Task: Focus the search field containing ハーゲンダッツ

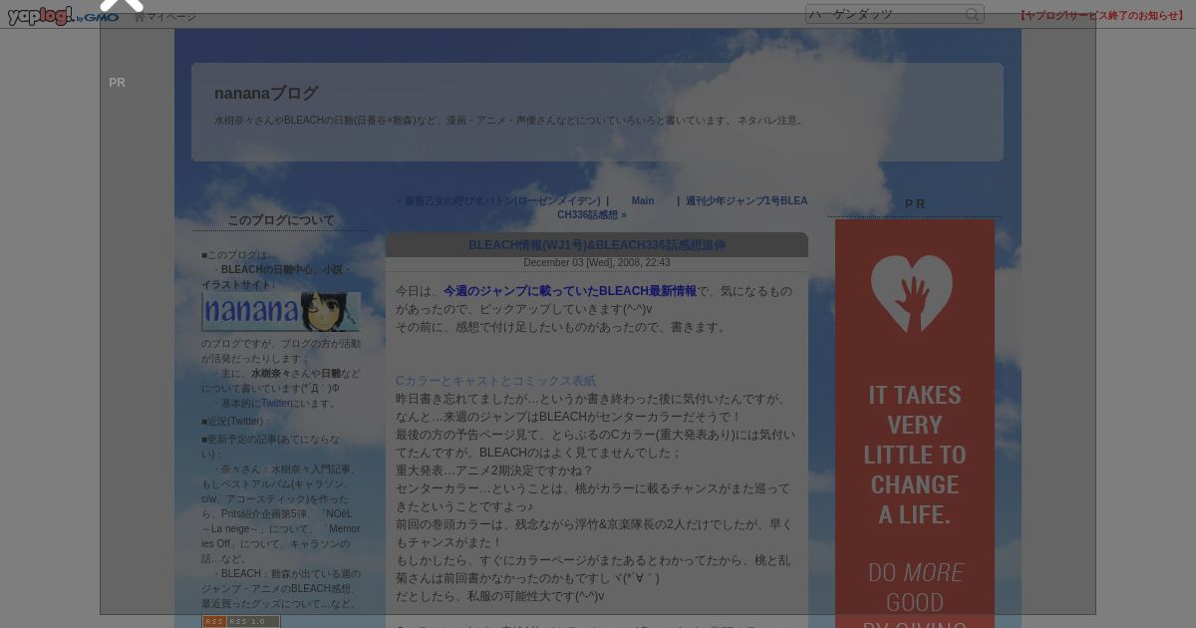Action: [885, 14]
